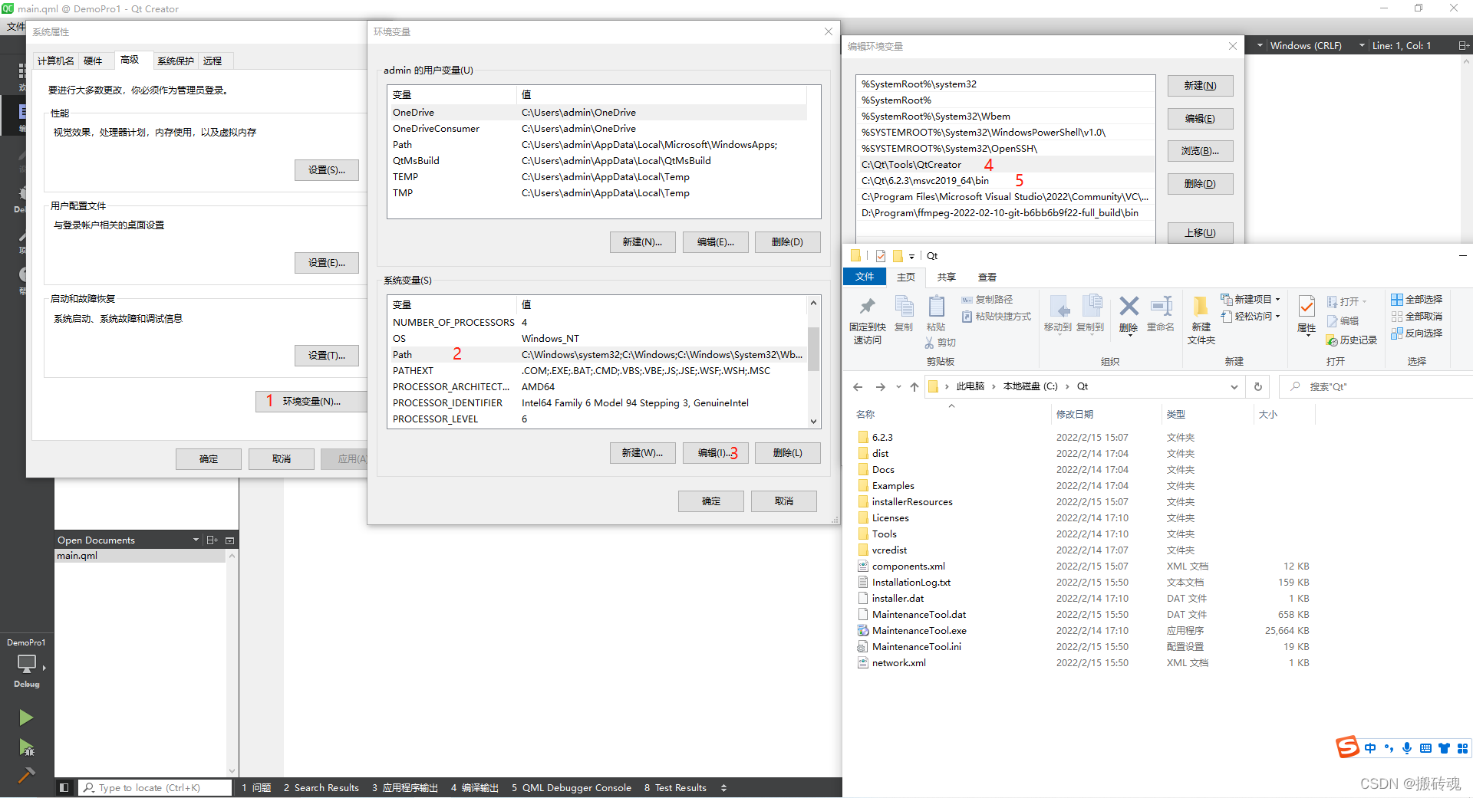Open 查看 tab in Explorer ribbon
The image size is (1473, 798).
click(987, 277)
